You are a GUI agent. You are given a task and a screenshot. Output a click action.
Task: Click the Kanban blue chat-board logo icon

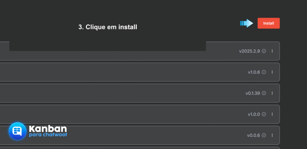click(x=17, y=131)
